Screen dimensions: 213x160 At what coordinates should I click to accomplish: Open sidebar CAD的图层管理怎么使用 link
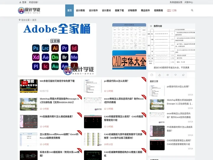179,142
